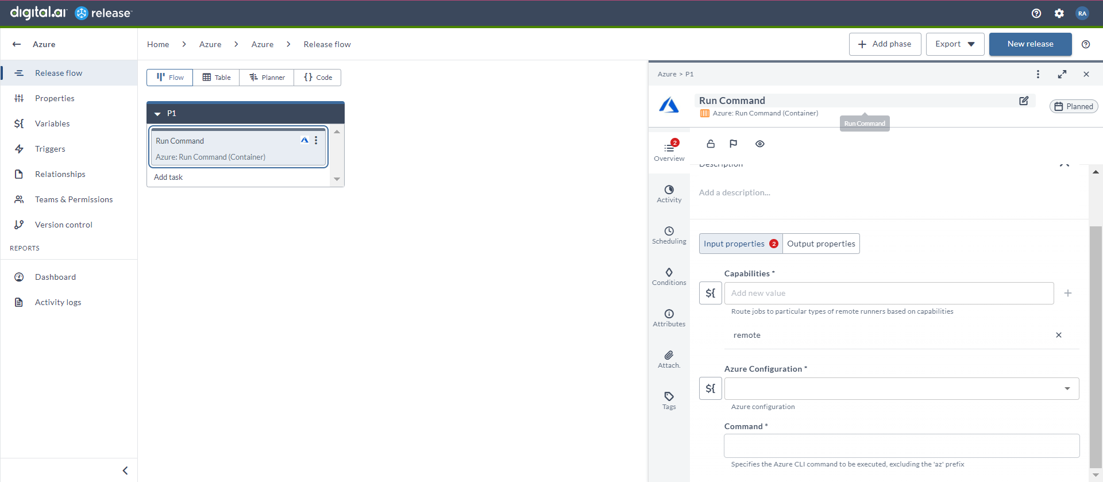Open Attach. panel tab
Image resolution: width=1103 pixels, height=482 pixels.
(x=669, y=360)
